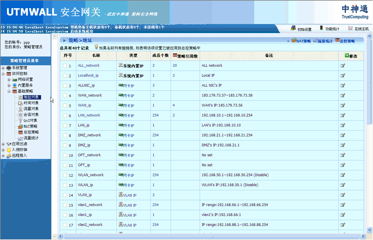Viewport: 373px width, 240px height.
Task: Open 会话对象 in the sidebar menu
Action: click(x=31, y=115)
